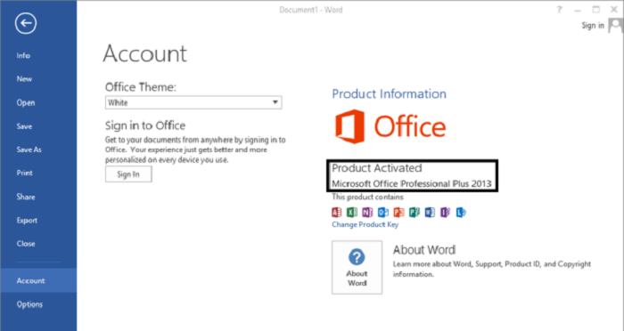Image resolution: width=624 pixels, height=331 pixels.
Task: Click the user avatar icon
Action: (616, 26)
